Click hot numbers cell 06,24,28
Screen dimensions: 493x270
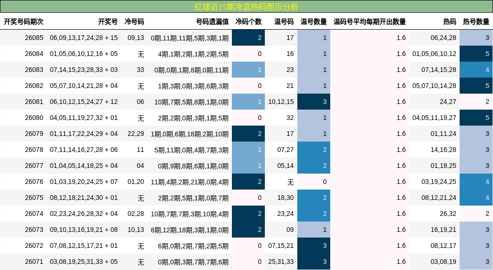click(443, 38)
